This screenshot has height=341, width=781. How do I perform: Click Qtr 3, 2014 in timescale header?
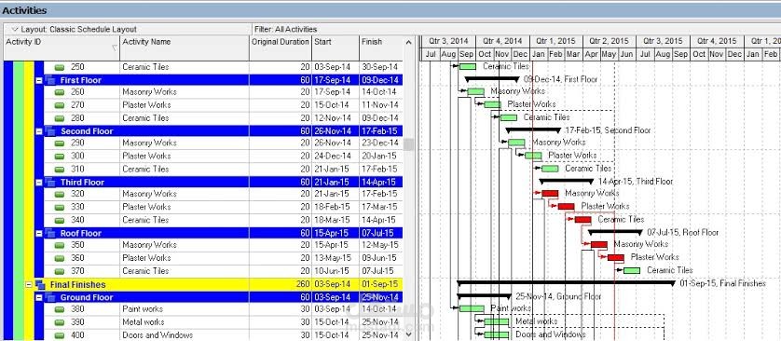tap(448, 41)
